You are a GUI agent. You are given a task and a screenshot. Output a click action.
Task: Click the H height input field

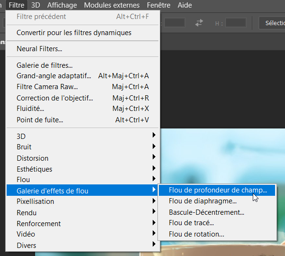point(236,22)
